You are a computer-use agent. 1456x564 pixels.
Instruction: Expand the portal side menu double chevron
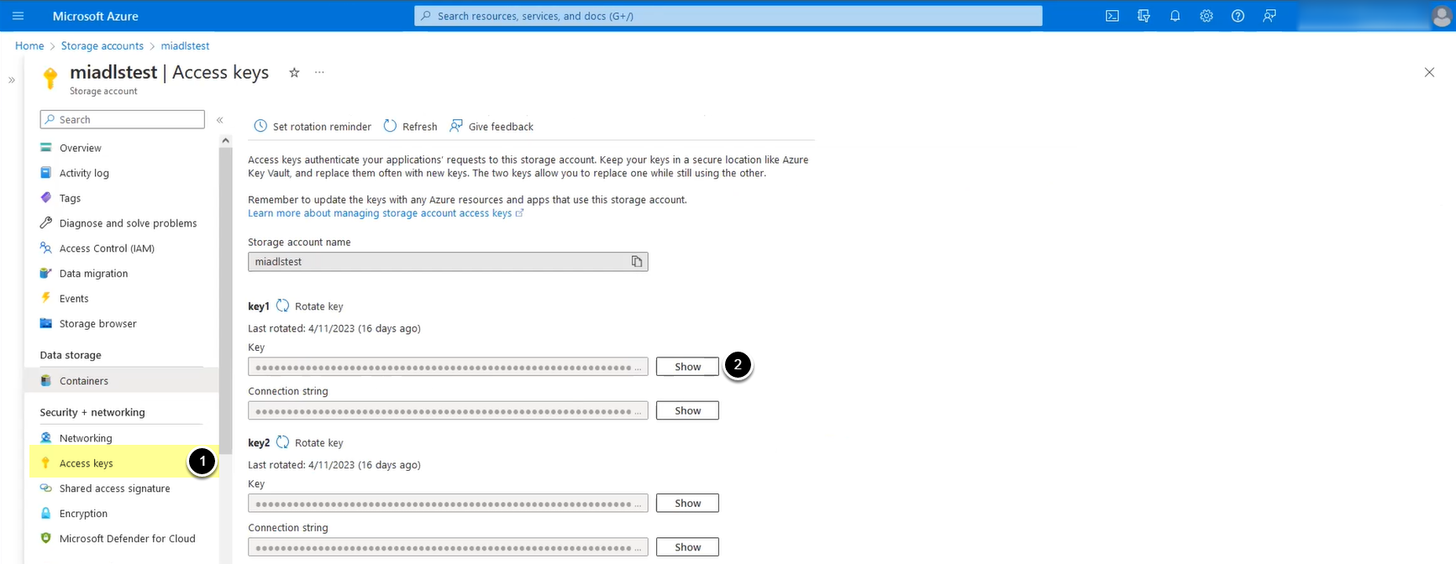tap(12, 81)
